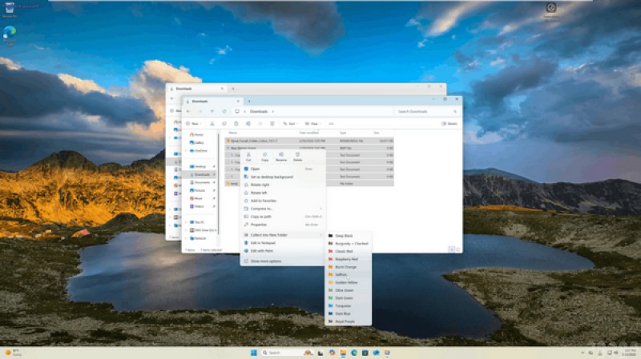The image size is (641, 359).
Task: Select Show more options entry
Action: click(x=265, y=261)
